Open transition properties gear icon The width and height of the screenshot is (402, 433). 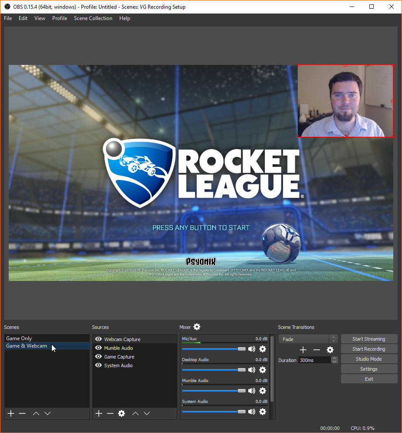[330, 350]
